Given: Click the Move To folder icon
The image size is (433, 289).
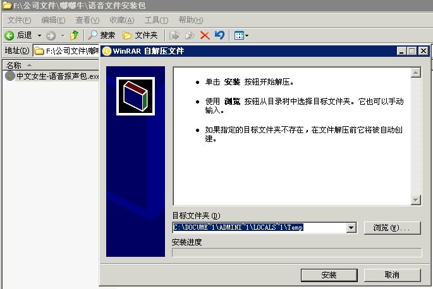Looking at the screenshot, I should [x=174, y=35].
